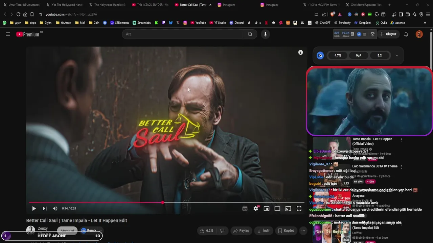
Task: Open Mail bookmarks folder
Action: (80, 23)
